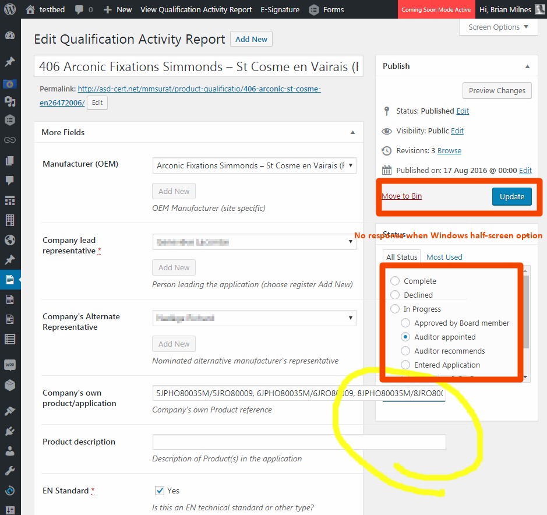
Task: Select the Entered Application radio button
Action: pos(405,365)
